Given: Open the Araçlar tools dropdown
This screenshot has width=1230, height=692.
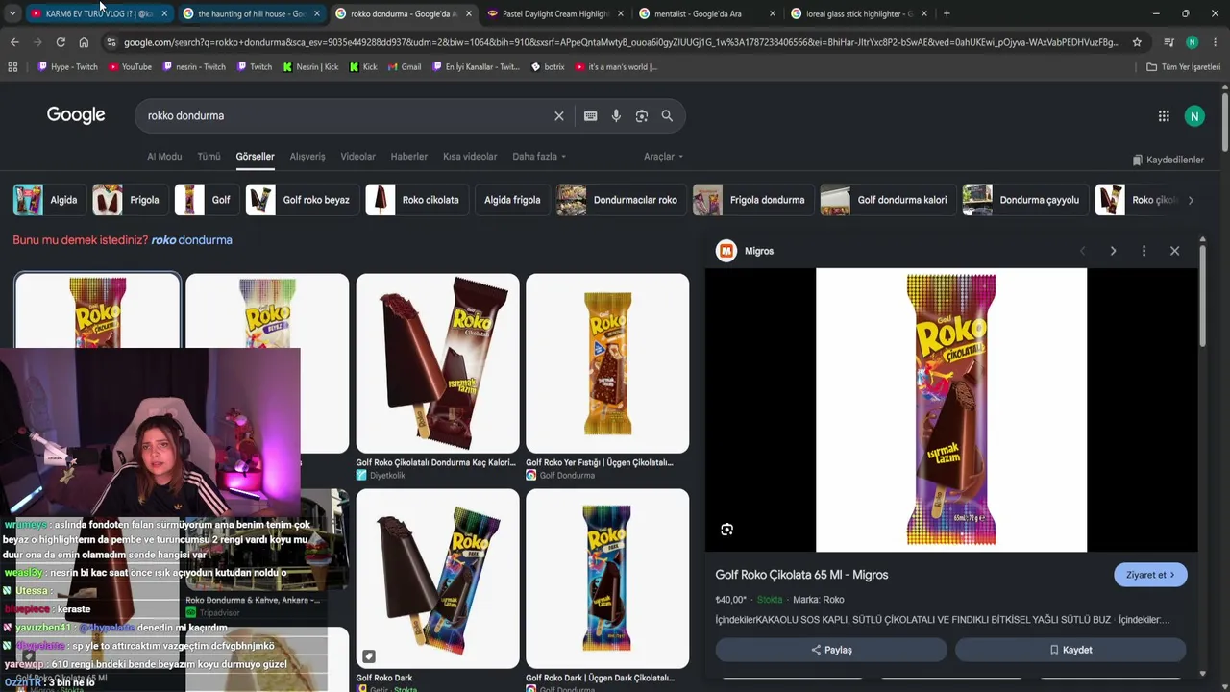Looking at the screenshot, I should tap(663, 157).
